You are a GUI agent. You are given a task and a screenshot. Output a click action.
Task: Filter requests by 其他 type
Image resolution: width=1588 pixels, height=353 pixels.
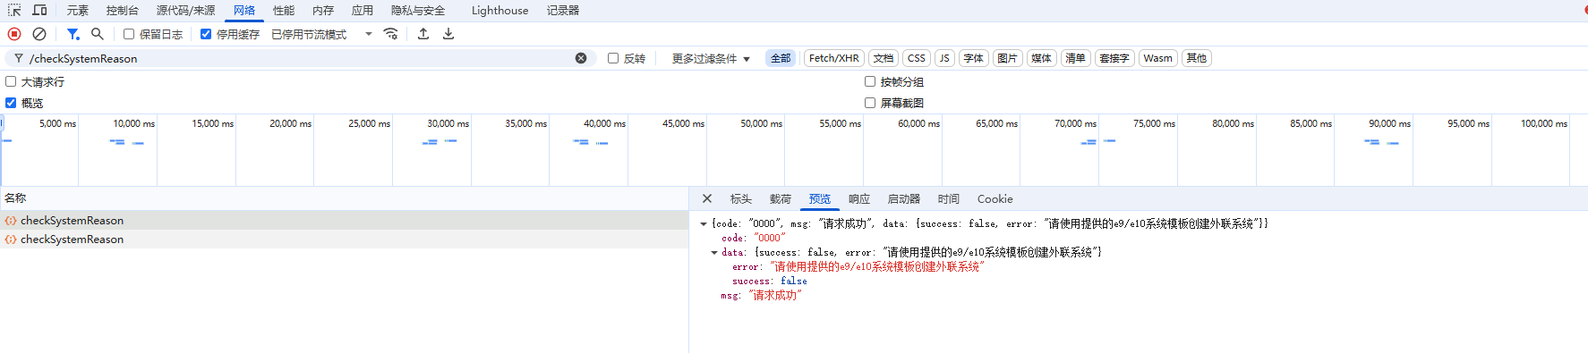click(1197, 58)
